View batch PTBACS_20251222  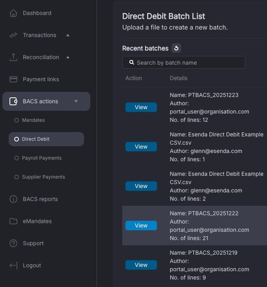point(141,225)
